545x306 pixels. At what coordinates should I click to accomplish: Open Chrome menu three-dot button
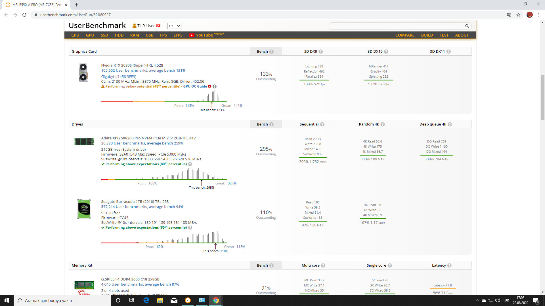click(x=539, y=15)
